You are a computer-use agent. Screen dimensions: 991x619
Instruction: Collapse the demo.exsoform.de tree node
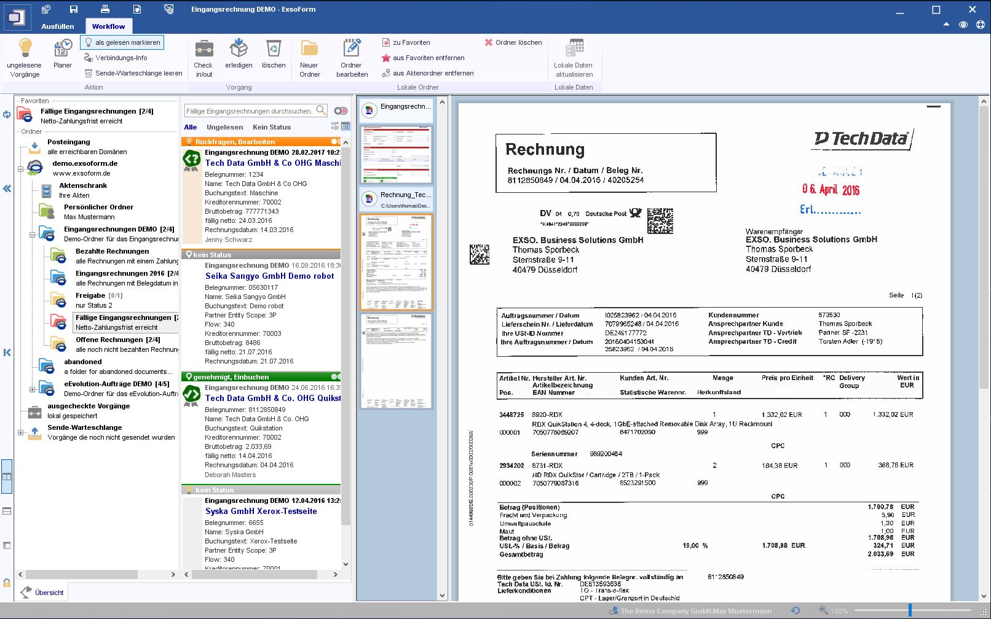(x=20, y=168)
